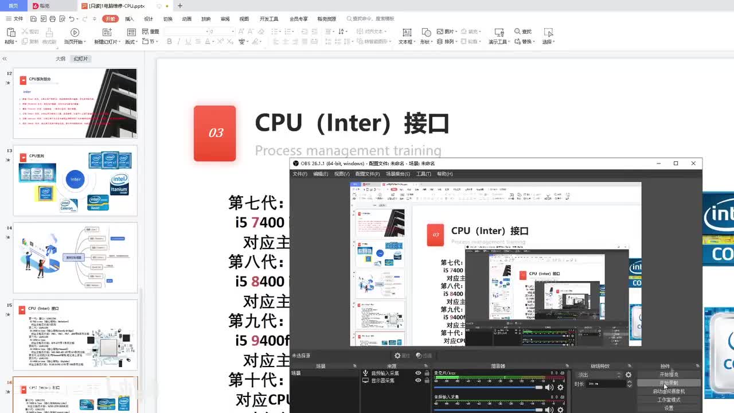Toggle Underline formatting in WPS ribbon
This screenshot has width=734, height=413.
point(188,41)
